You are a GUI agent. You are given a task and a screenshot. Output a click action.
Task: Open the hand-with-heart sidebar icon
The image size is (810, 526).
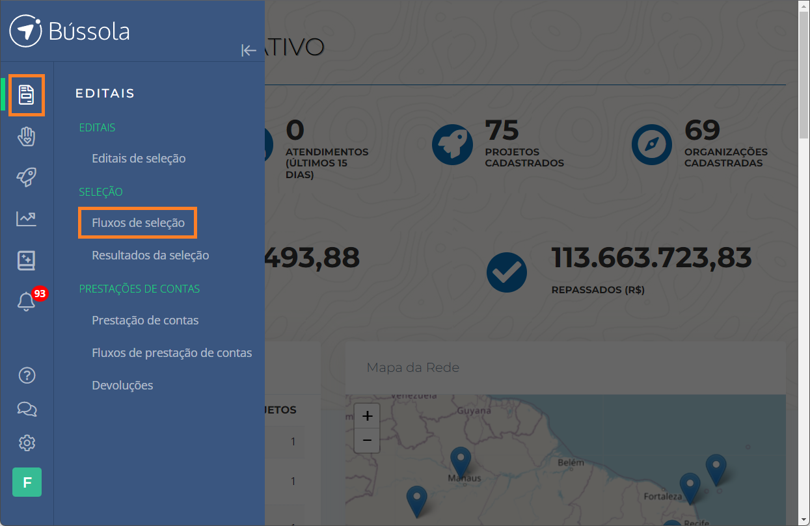pyautogui.click(x=27, y=137)
